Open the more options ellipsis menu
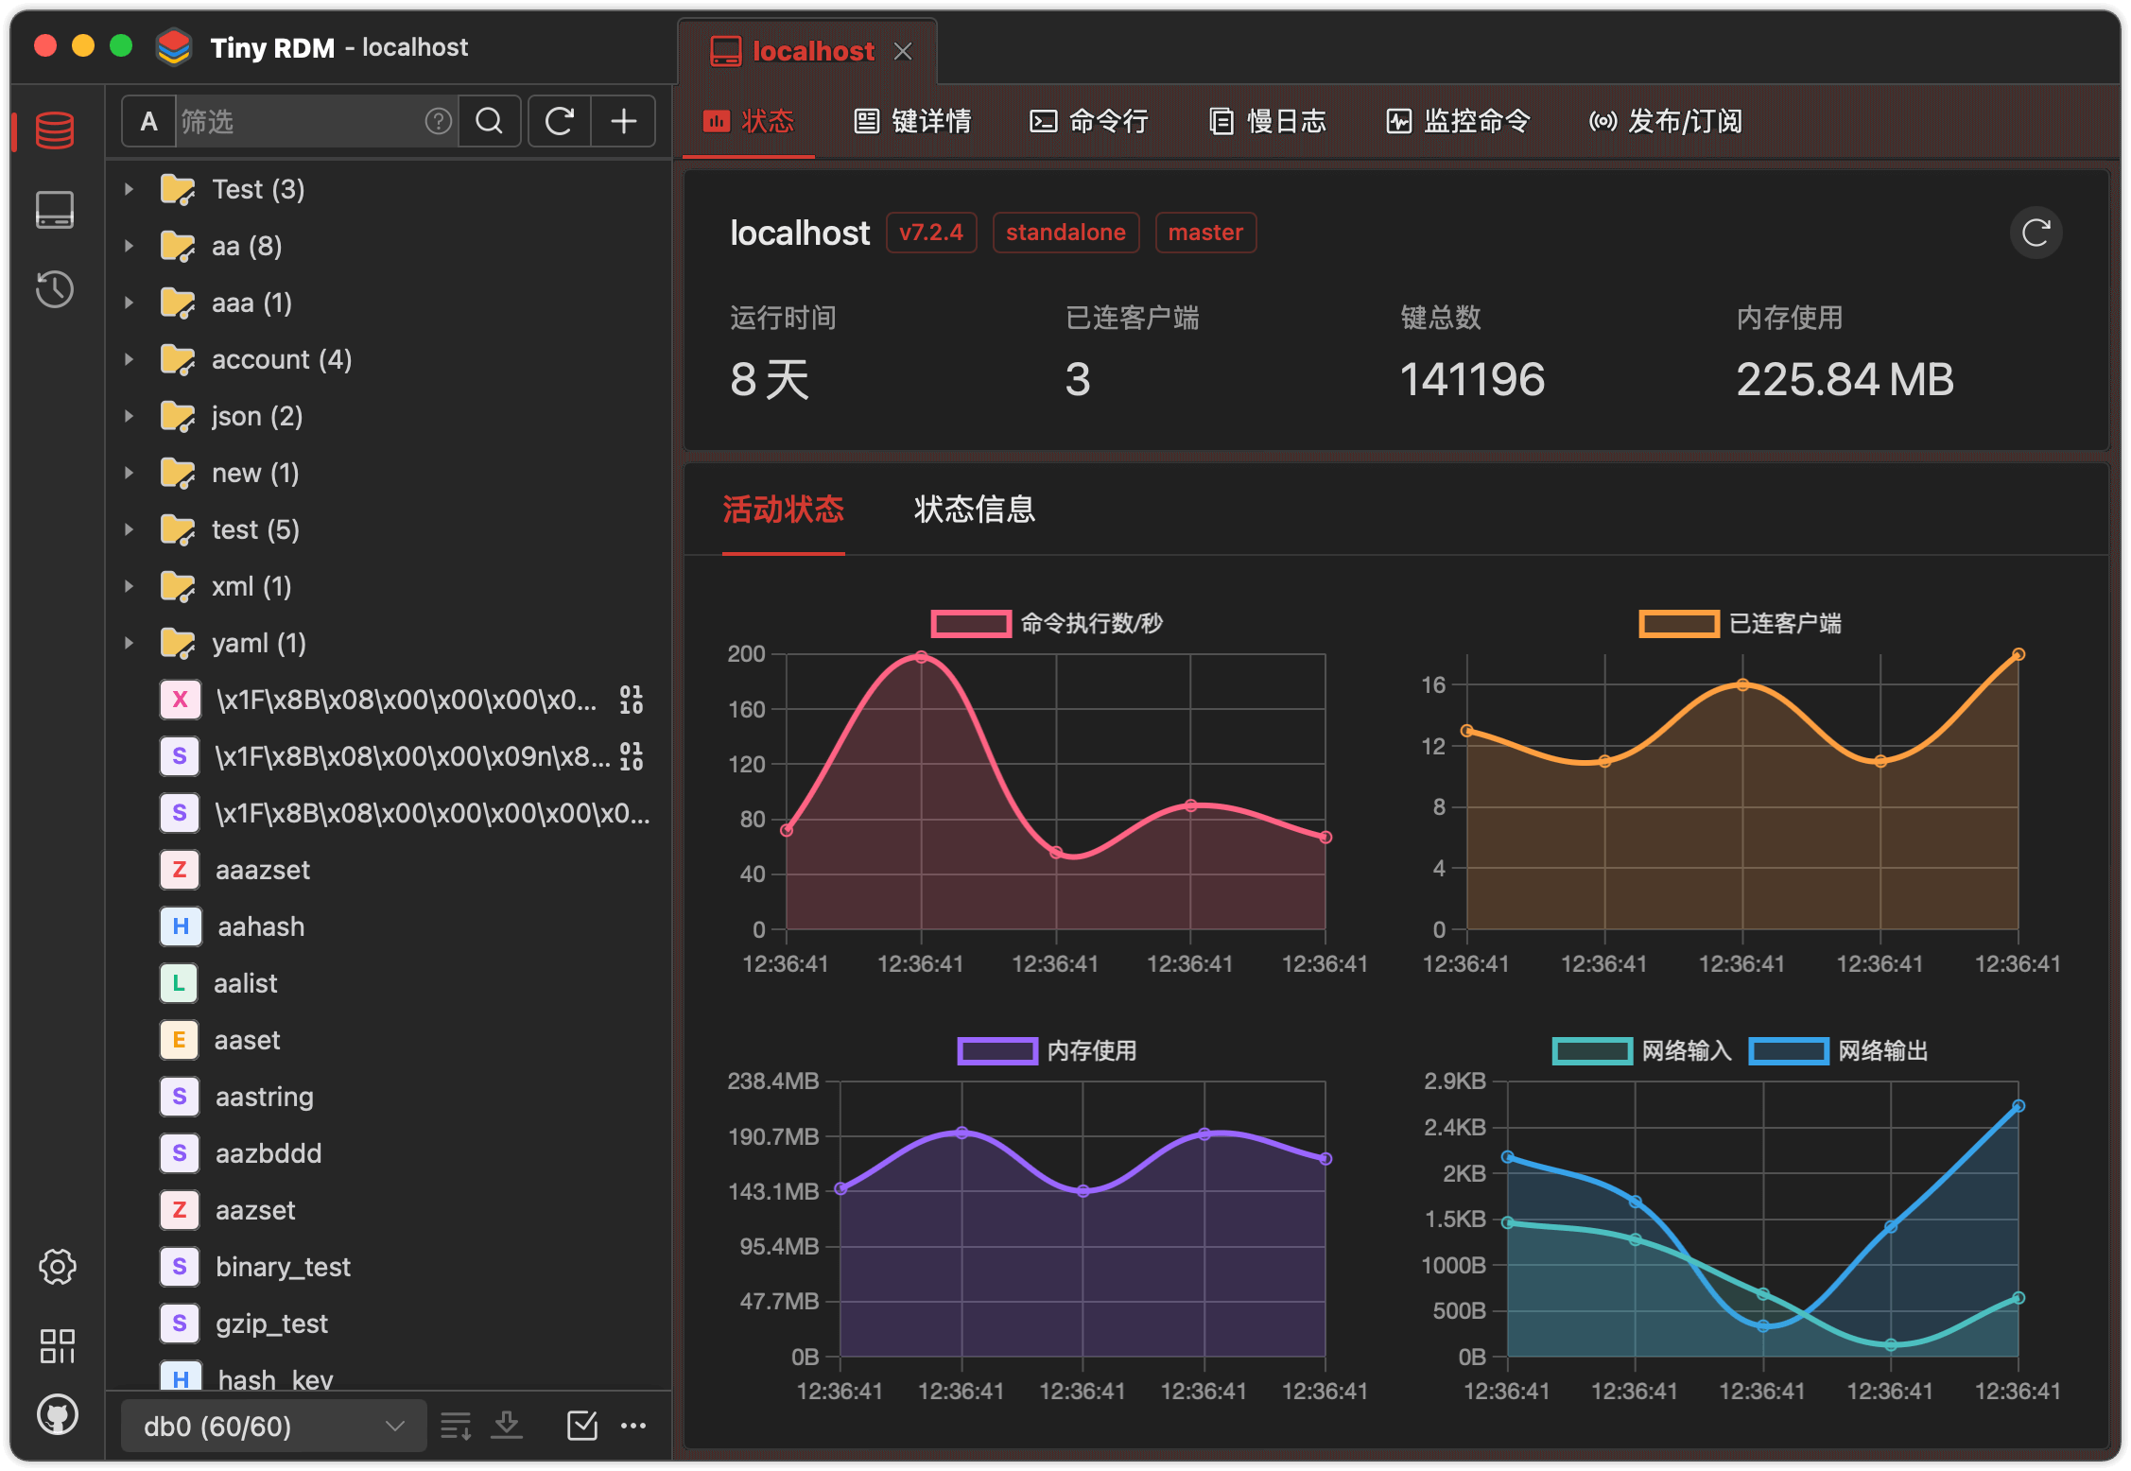 tap(633, 1426)
